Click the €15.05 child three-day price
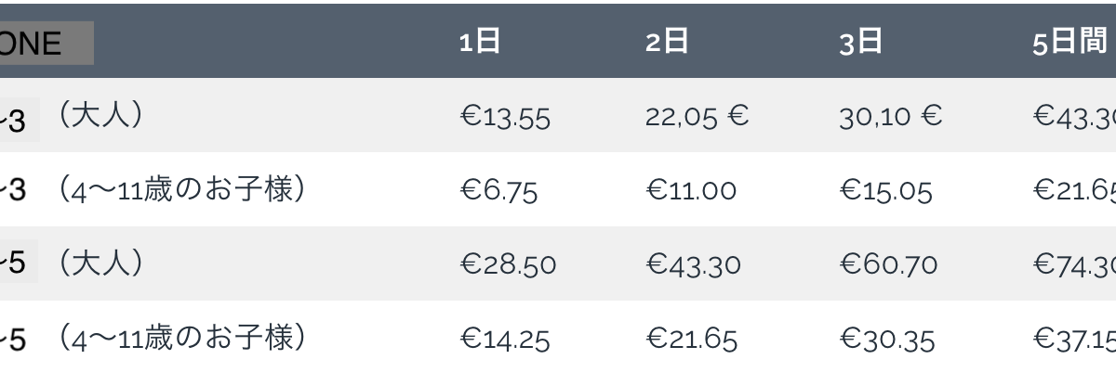The width and height of the screenshot is (1116, 385). tap(885, 191)
